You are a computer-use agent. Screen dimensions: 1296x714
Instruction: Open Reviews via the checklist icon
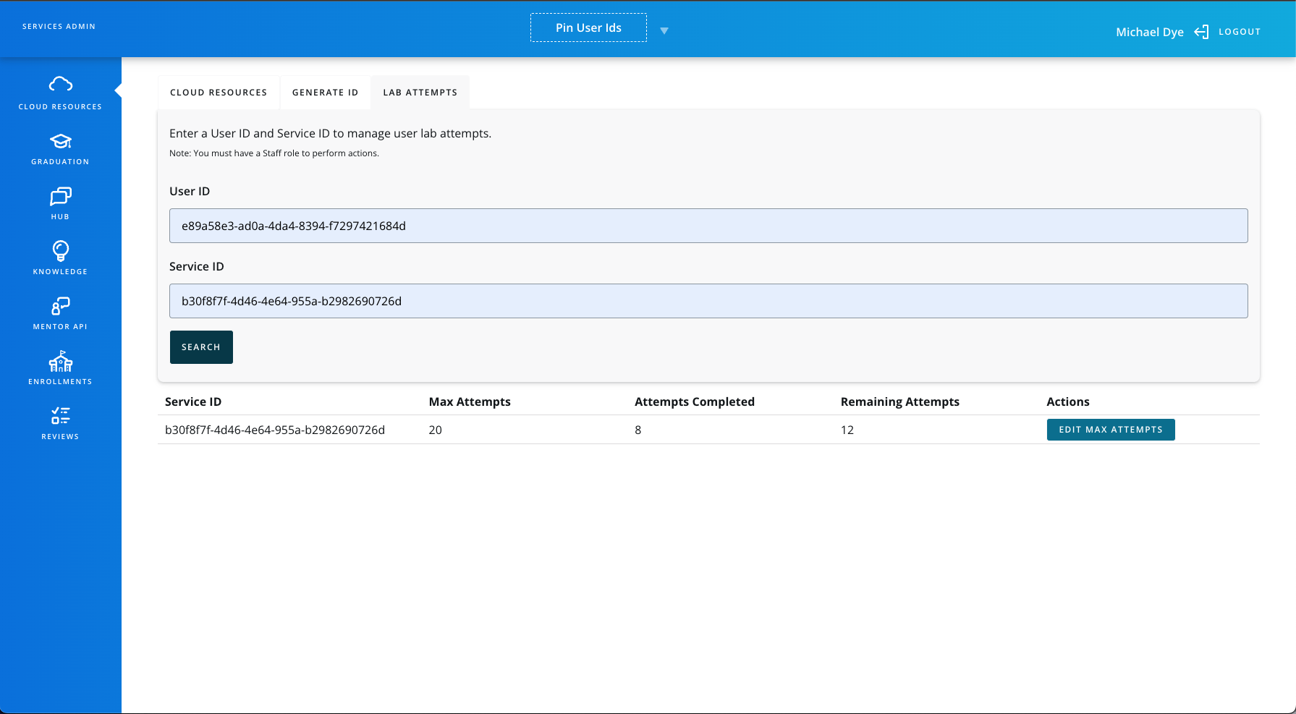coord(61,416)
